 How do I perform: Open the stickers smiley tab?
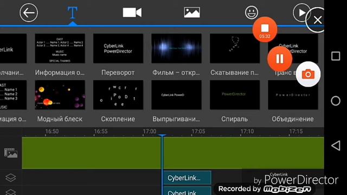tap(252, 12)
